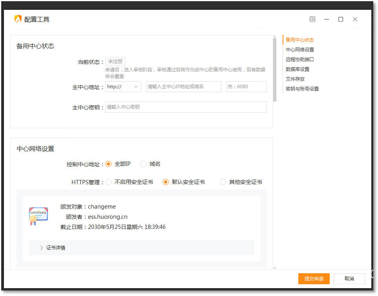Go to 文件存放 section
This screenshot has height=296, width=378.
295,79
